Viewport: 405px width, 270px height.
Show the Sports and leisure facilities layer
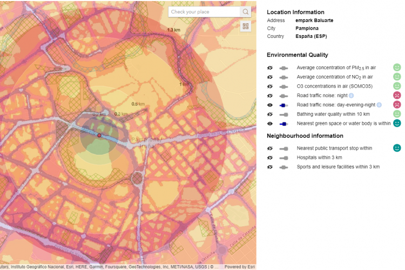tap(270, 167)
